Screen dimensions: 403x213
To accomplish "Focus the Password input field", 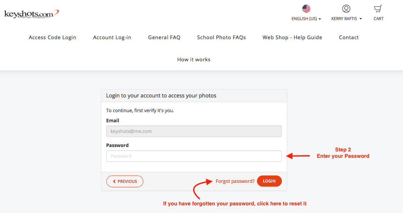I will pyautogui.click(x=194, y=156).
